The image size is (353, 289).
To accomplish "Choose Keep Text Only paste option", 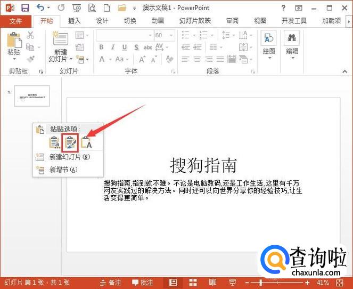I will [x=86, y=142].
